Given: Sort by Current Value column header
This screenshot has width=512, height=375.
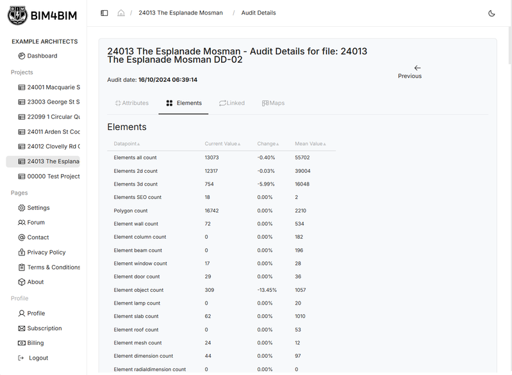Looking at the screenshot, I should [222, 144].
